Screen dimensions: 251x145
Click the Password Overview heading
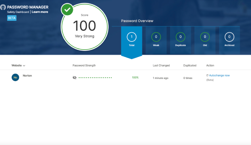point(137,21)
